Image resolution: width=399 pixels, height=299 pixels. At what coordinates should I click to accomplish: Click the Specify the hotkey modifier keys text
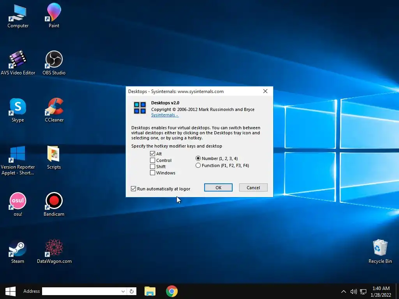pos(177,146)
